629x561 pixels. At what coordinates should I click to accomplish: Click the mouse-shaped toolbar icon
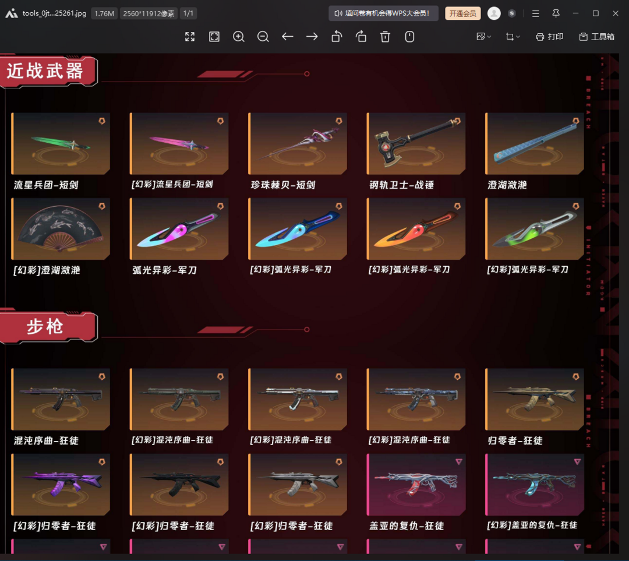coord(409,37)
